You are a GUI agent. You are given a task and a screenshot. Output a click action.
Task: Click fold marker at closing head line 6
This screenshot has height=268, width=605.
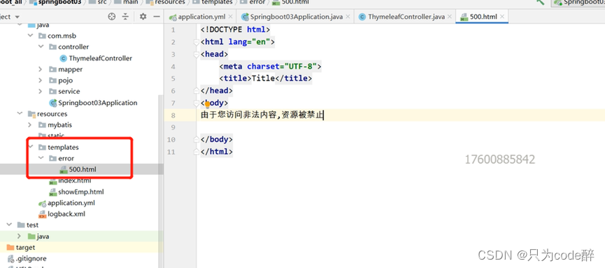coord(197,91)
